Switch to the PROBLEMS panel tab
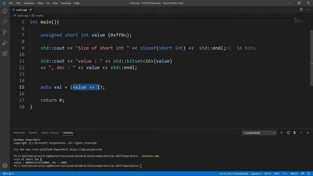Screen dimensions: 313x176 pyautogui.click(x=20, y=132)
